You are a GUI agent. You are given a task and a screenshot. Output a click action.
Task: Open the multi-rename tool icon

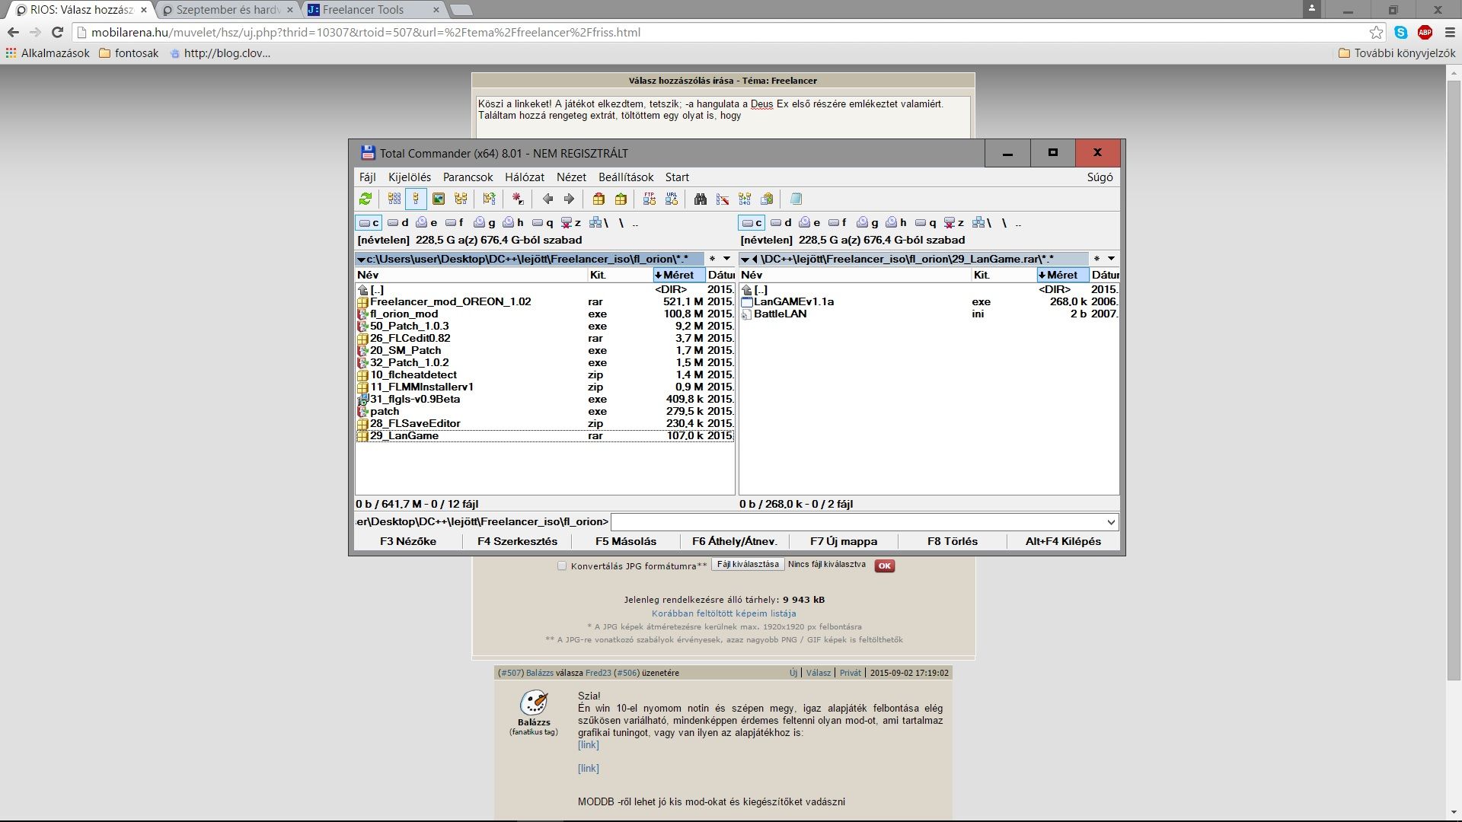click(723, 199)
